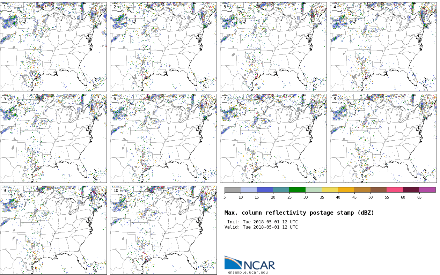Viewport: 440px width, 275px height.
Task: Open ensemble member 8 map panel
Action: point(383,138)
